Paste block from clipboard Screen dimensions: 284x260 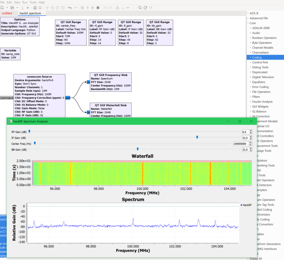coord(58,8)
